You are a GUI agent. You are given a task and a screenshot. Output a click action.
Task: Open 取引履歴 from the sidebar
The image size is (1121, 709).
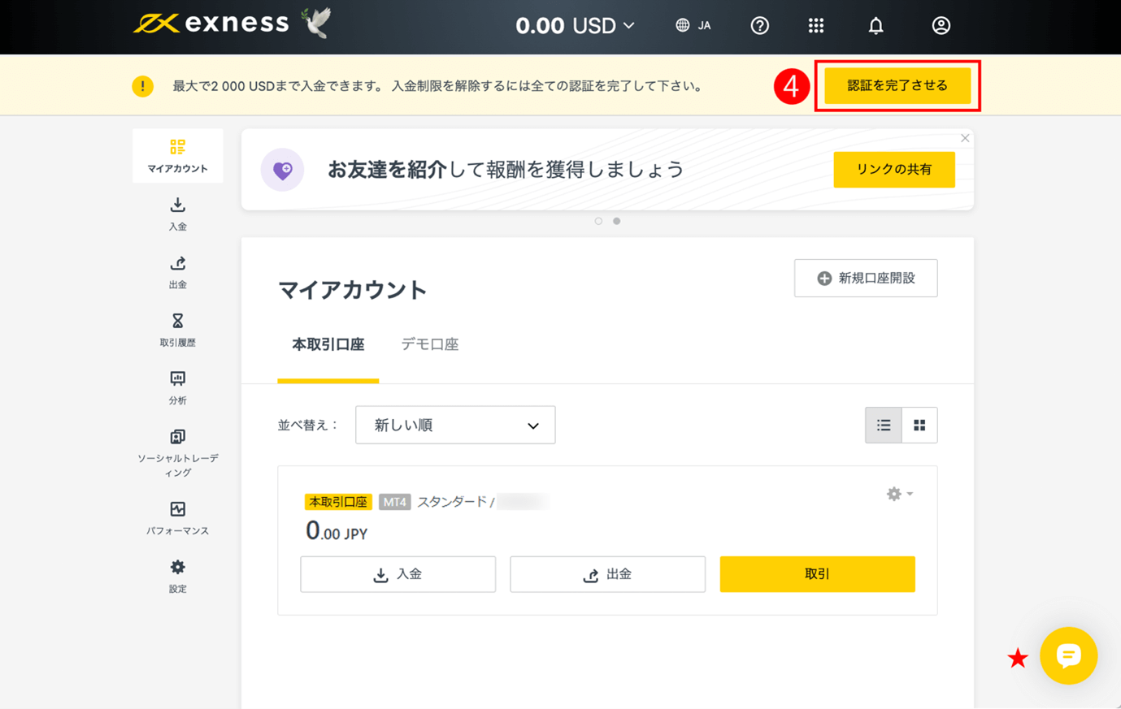(177, 330)
